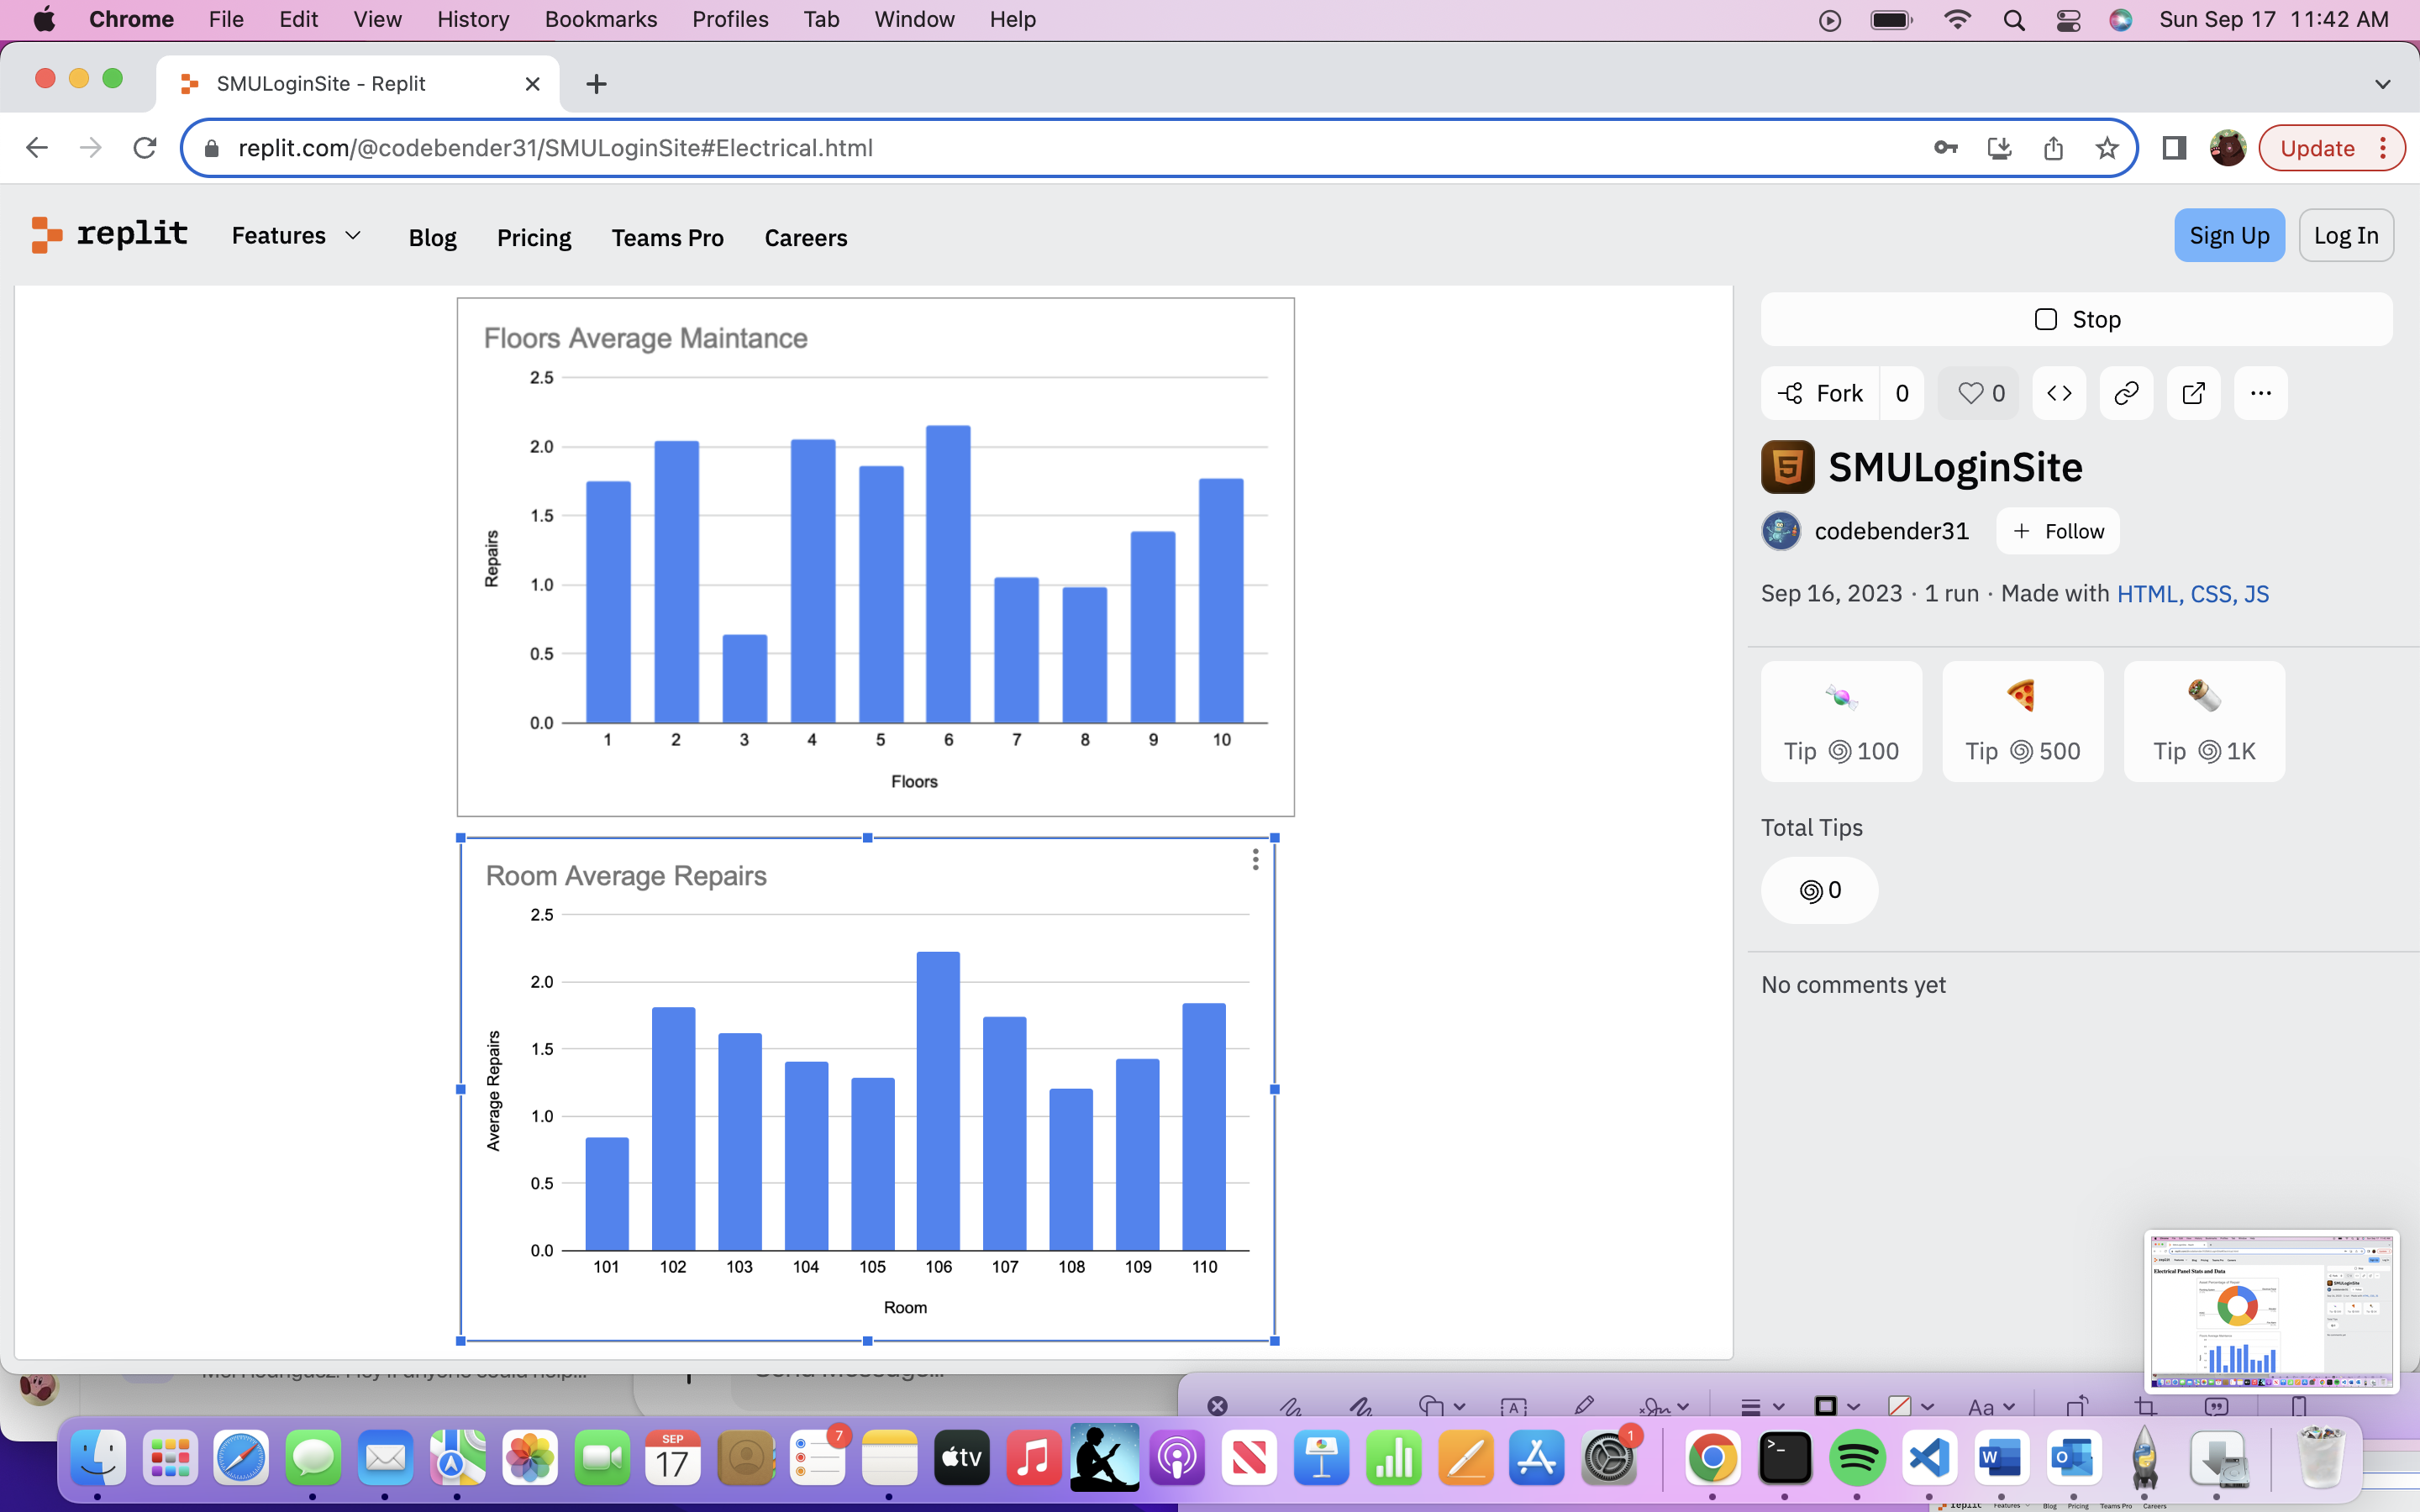Follow codebender31 user
Image resolution: width=2420 pixels, height=1512 pixels.
(2057, 531)
